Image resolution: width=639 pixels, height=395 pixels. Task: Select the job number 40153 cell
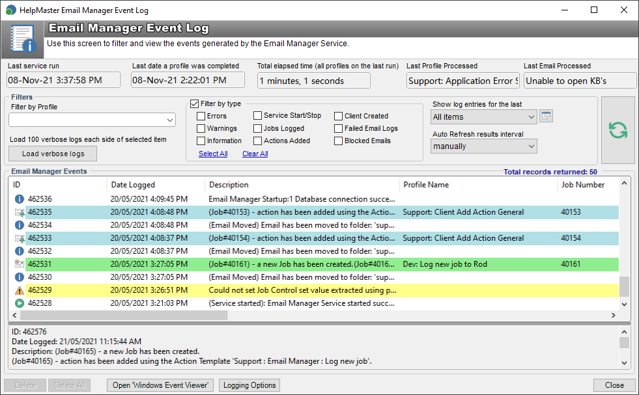point(571,212)
